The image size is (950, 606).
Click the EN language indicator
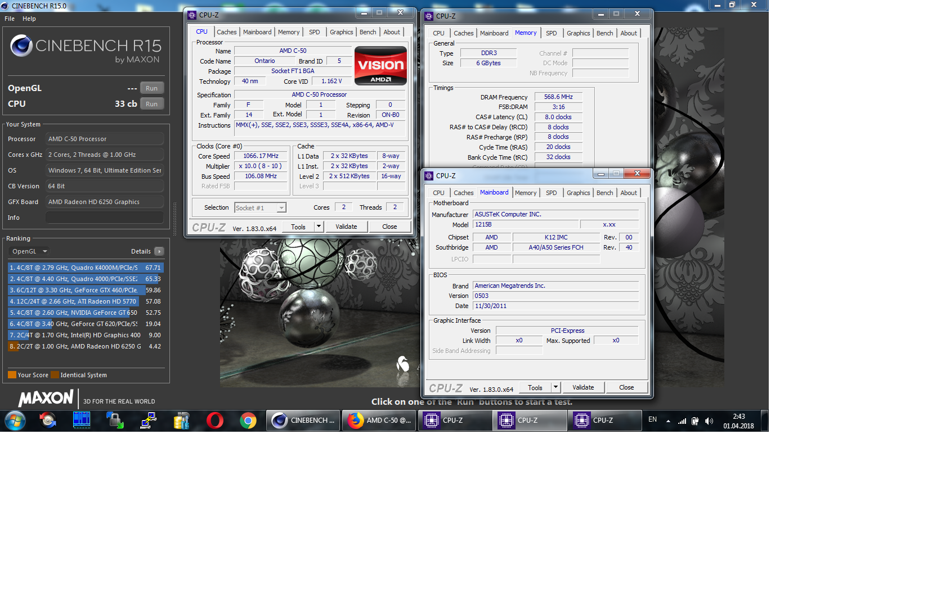652,419
